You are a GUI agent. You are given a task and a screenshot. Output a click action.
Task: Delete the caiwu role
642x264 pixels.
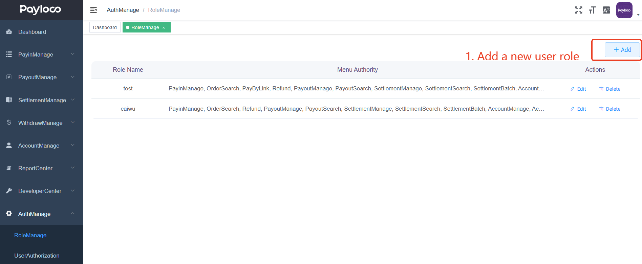coord(609,109)
